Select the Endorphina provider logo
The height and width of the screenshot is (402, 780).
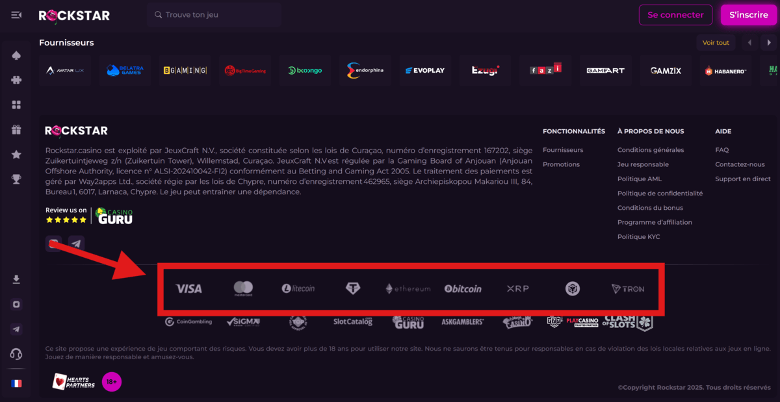(365, 70)
